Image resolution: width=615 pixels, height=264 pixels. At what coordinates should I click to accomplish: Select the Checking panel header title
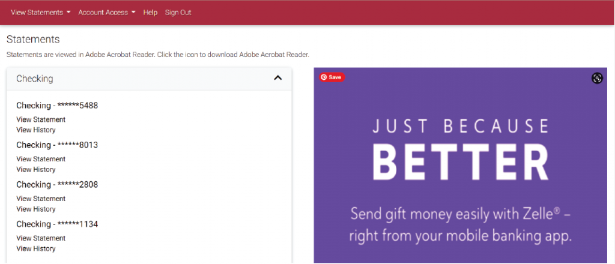pos(35,79)
